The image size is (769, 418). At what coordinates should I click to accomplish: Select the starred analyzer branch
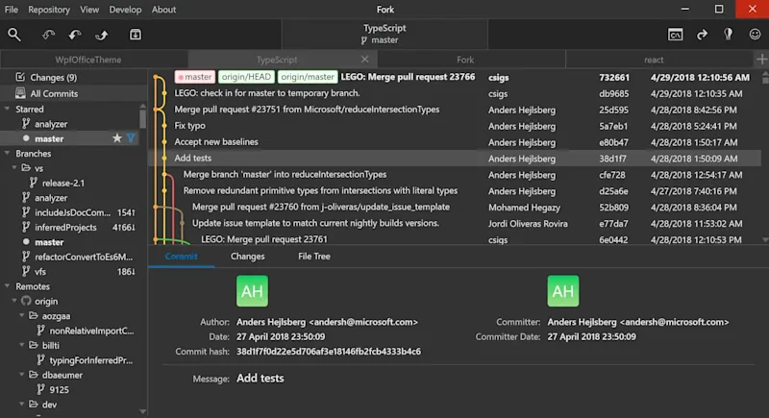pyautogui.click(x=51, y=124)
